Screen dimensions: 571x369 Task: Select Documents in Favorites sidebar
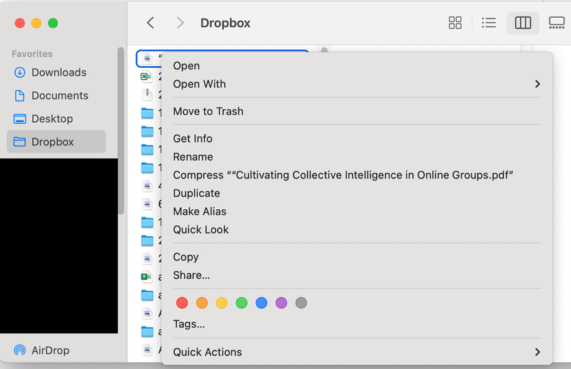coord(59,96)
